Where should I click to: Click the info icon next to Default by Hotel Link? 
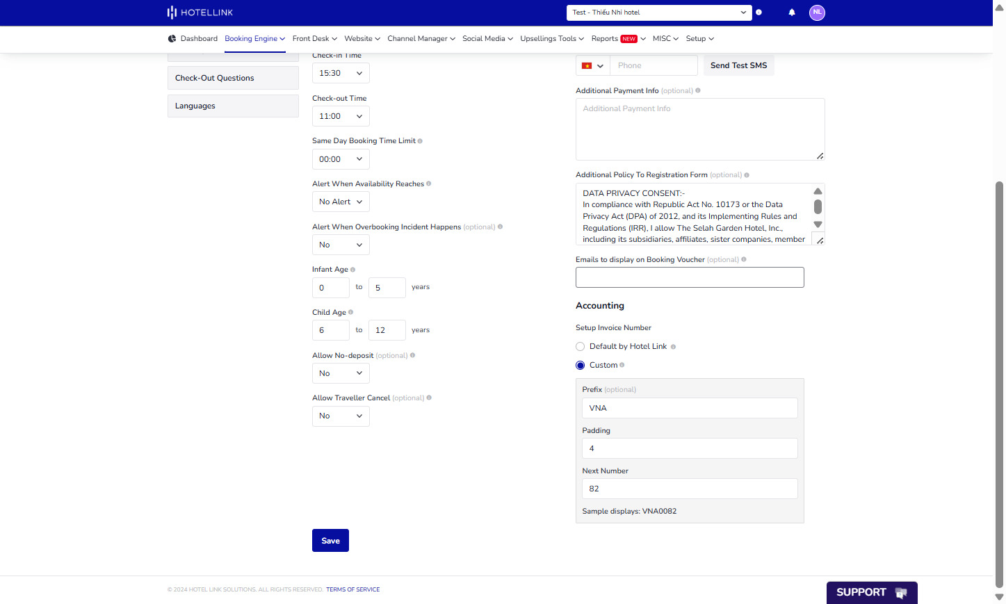pos(673,347)
